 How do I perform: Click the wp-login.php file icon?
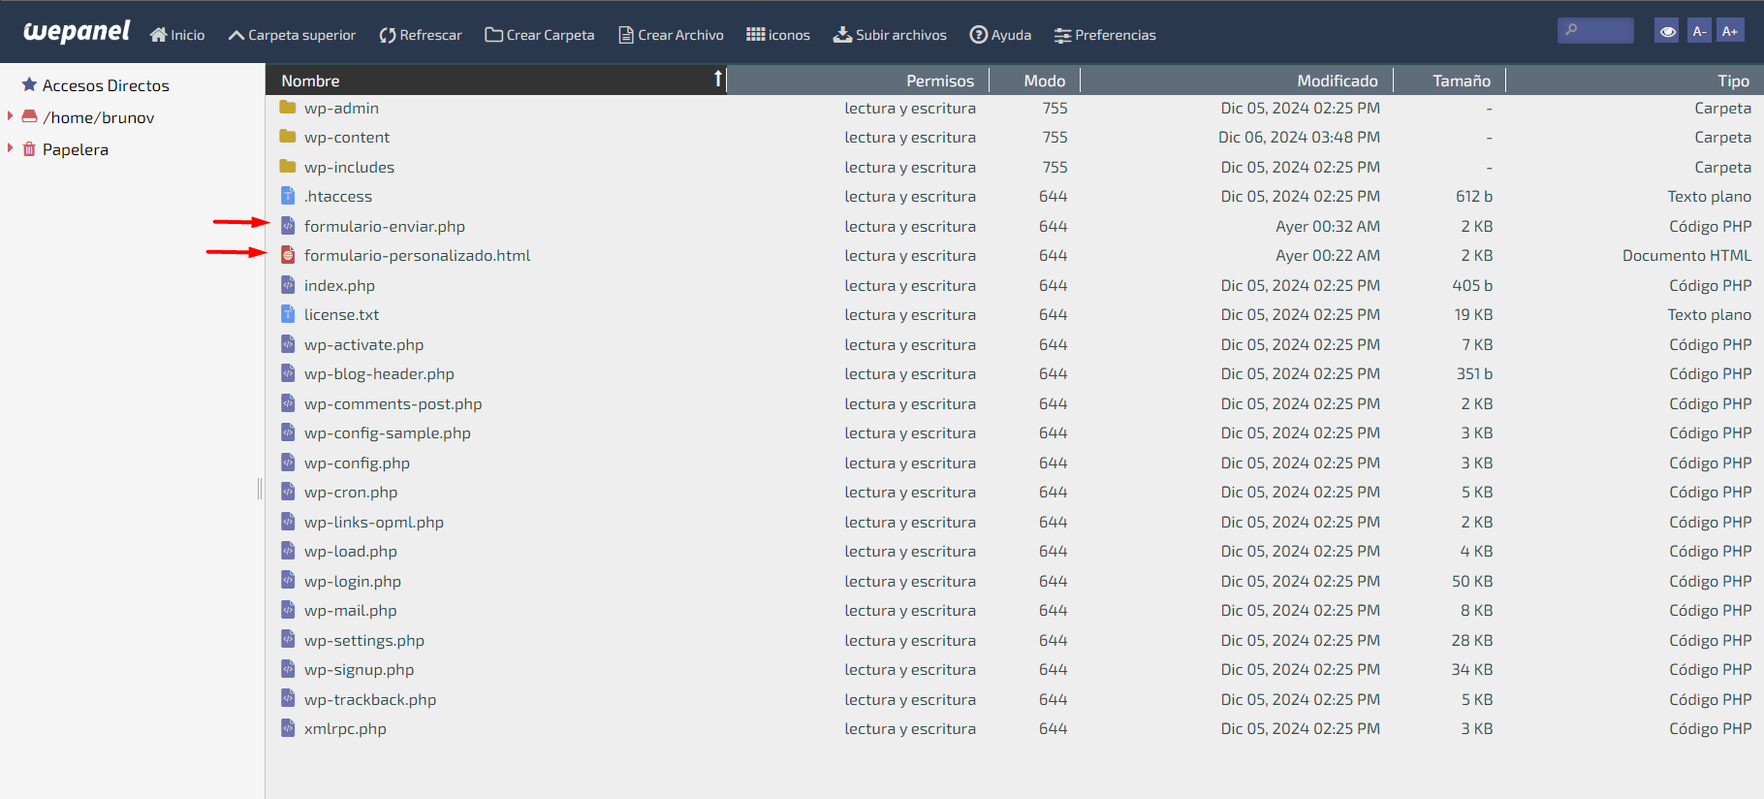288,580
